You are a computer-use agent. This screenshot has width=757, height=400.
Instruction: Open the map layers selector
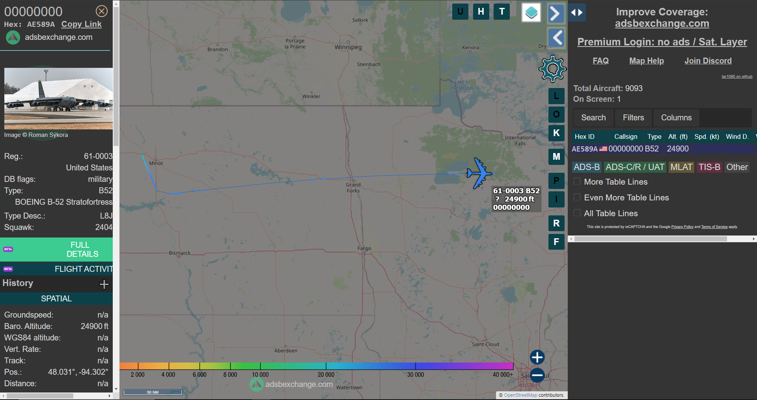coord(531,13)
